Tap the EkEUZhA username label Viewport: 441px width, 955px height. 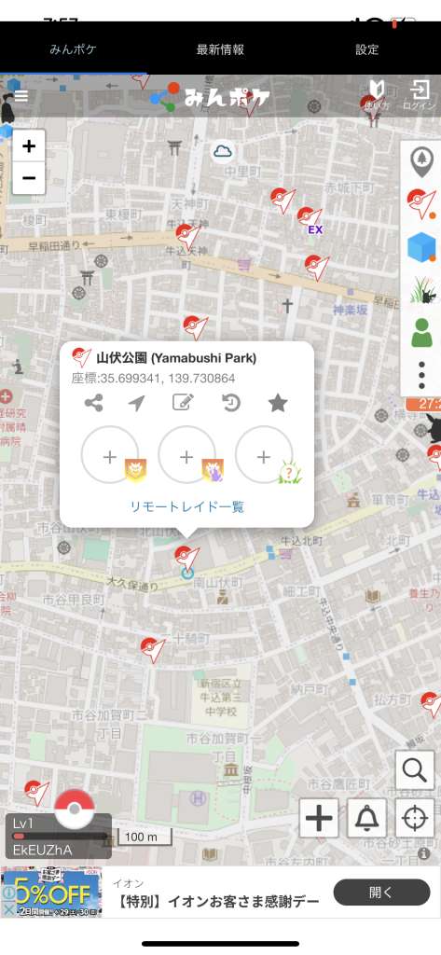click(42, 850)
